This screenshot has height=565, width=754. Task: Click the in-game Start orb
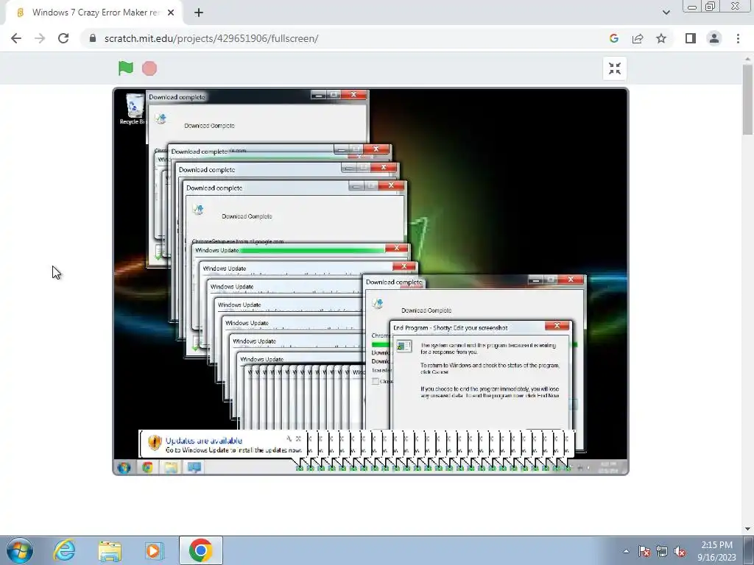point(124,467)
